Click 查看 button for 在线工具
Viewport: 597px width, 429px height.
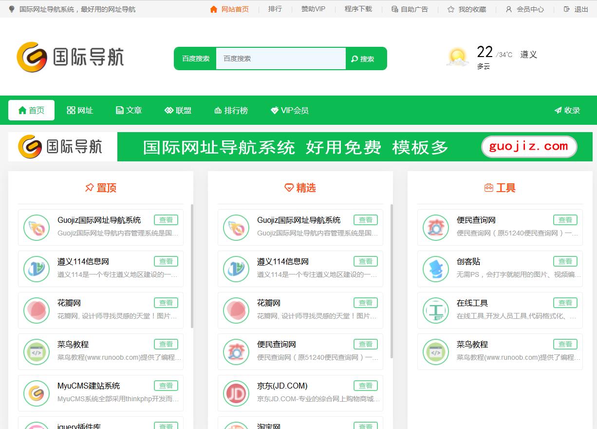point(565,303)
